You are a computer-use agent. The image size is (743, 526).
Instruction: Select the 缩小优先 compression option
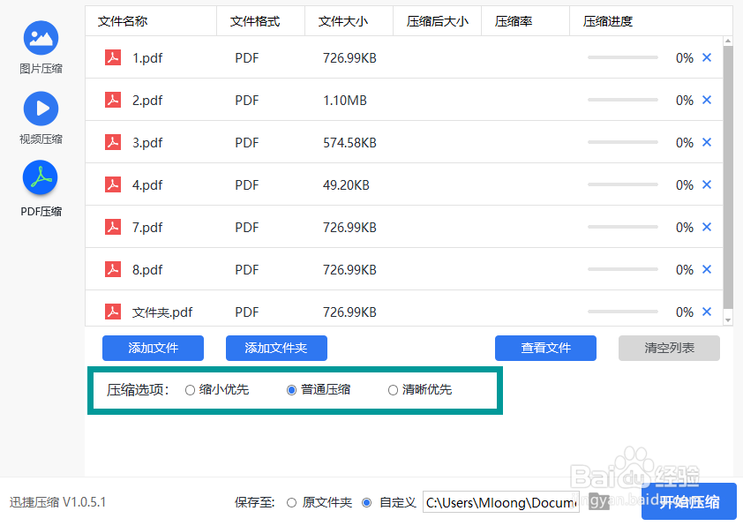point(190,389)
